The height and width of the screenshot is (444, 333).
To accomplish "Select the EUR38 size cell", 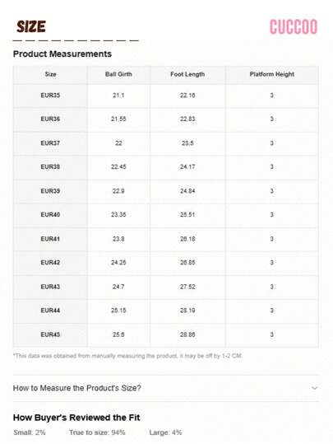I will (x=50, y=166).
